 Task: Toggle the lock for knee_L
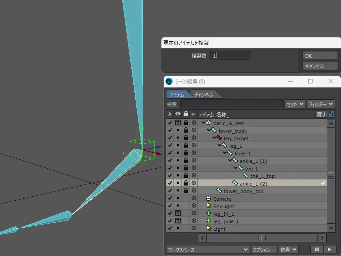click(x=186, y=153)
